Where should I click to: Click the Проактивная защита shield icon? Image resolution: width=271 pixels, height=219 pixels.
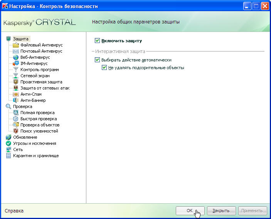[15, 82]
